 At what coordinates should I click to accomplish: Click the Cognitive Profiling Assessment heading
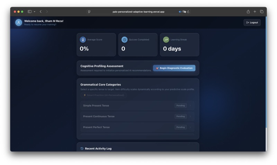coord(102,66)
